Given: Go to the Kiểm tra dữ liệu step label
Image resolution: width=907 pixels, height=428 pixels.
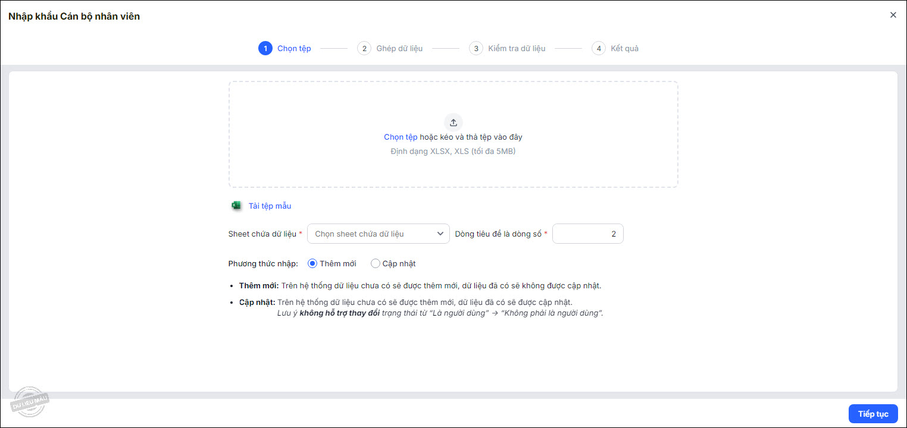Looking at the screenshot, I should (x=517, y=48).
